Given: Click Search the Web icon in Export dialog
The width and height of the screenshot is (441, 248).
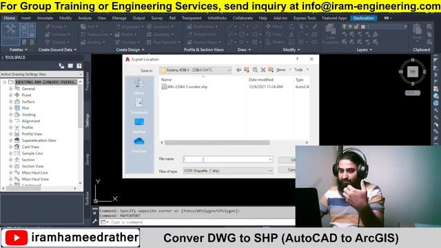Looking at the screenshot, I should coord(255,70).
